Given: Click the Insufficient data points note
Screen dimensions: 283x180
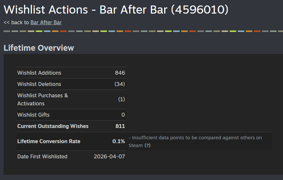Looking at the screenshot, I should pos(195,142).
